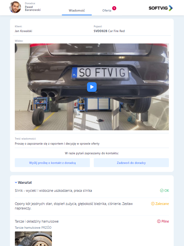Image resolution: width=184 pixels, height=246 pixels.
Task: Collapse the Warsztat section chevron
Action: (x=16, y=182)
